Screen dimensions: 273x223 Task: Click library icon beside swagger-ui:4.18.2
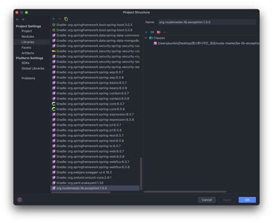click(x=54, y=172)
